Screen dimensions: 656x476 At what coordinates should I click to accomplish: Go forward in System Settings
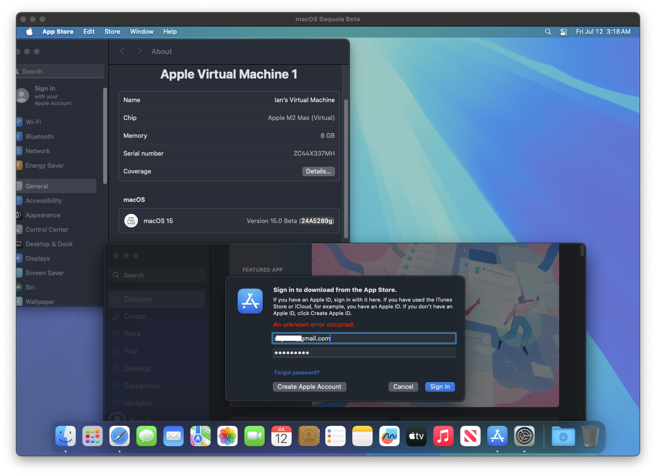coord(139,52)
